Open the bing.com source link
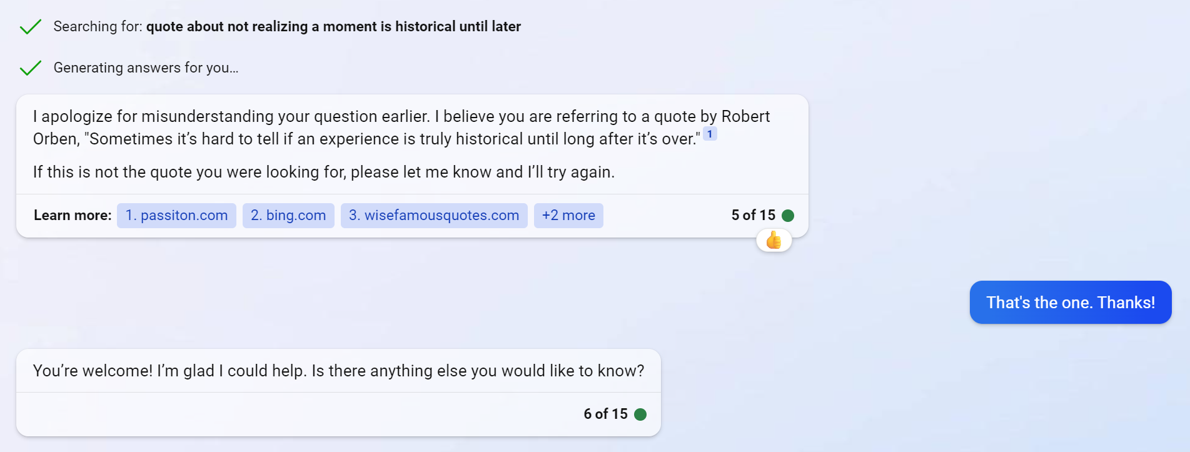The width and height of the screenshot is (1190, 452). pyautogui.click(x=288, y=216)
